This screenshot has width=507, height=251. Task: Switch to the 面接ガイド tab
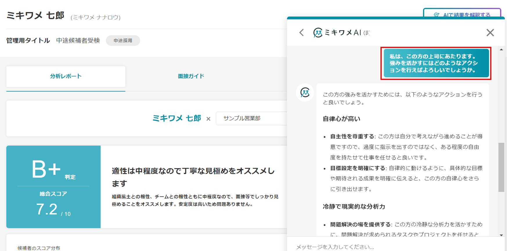(x=191, y=76)
